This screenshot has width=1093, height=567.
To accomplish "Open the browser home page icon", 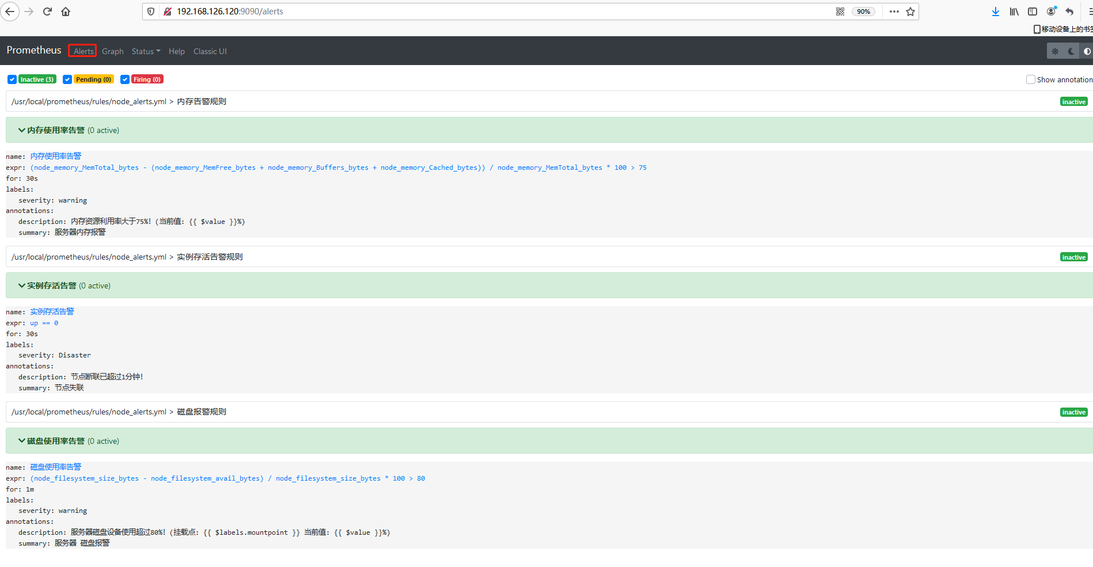I will click(66, 12).
